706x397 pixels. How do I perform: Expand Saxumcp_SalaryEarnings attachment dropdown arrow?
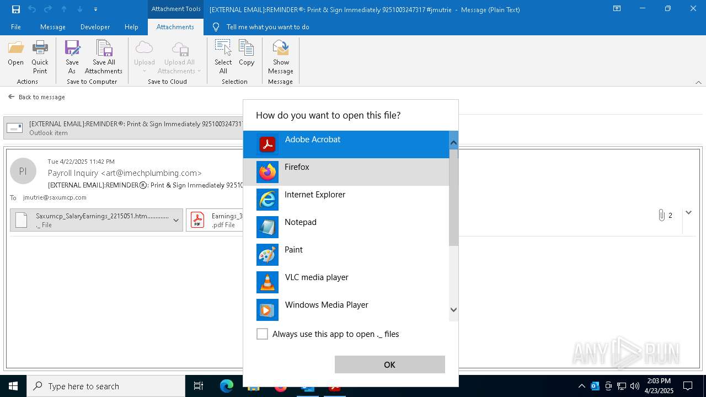point(176,221)
